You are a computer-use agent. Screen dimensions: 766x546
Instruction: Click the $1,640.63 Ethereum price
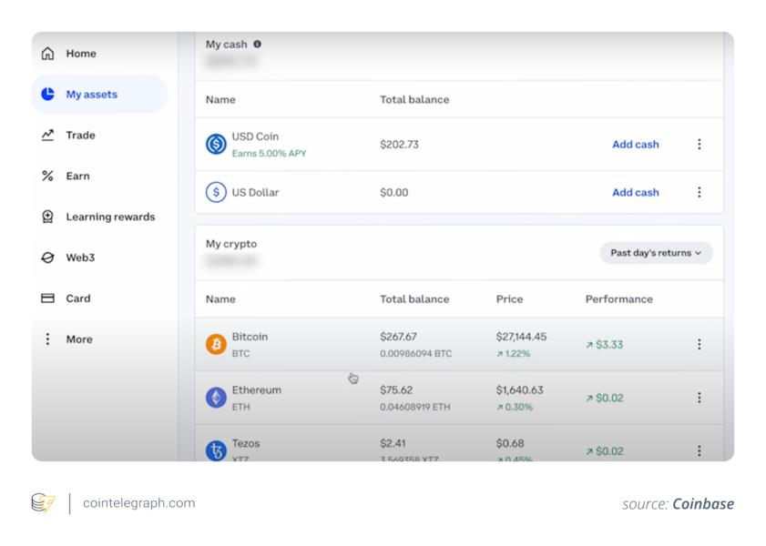(520, 389)
